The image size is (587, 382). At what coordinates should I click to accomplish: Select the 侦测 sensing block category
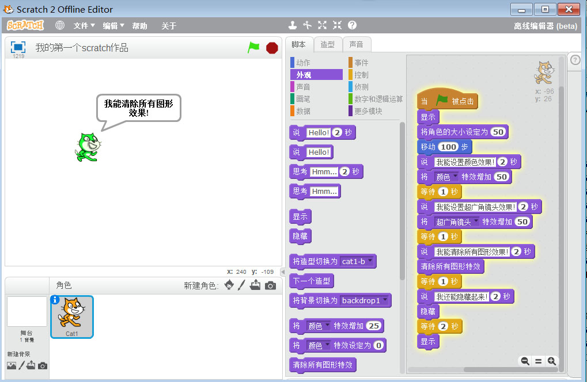376,87
